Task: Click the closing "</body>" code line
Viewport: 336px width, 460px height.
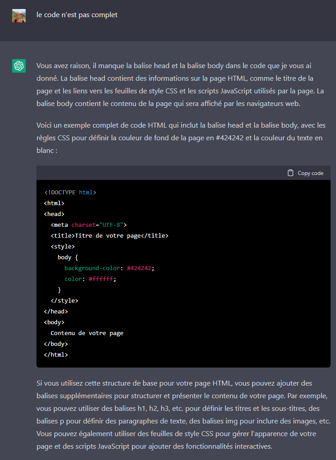Action: click(56, 344)
